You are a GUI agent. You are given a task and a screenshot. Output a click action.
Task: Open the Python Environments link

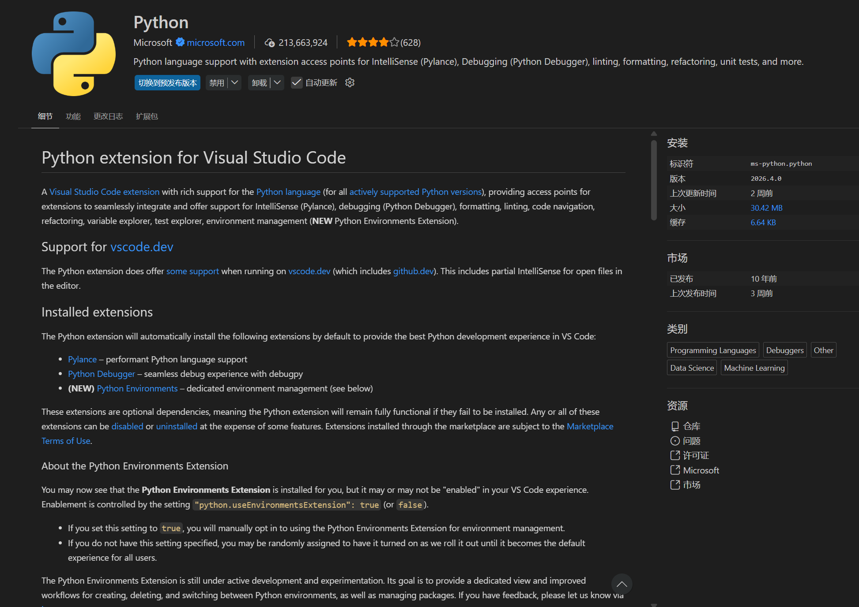pyautogui.click(x=137, y=388)
